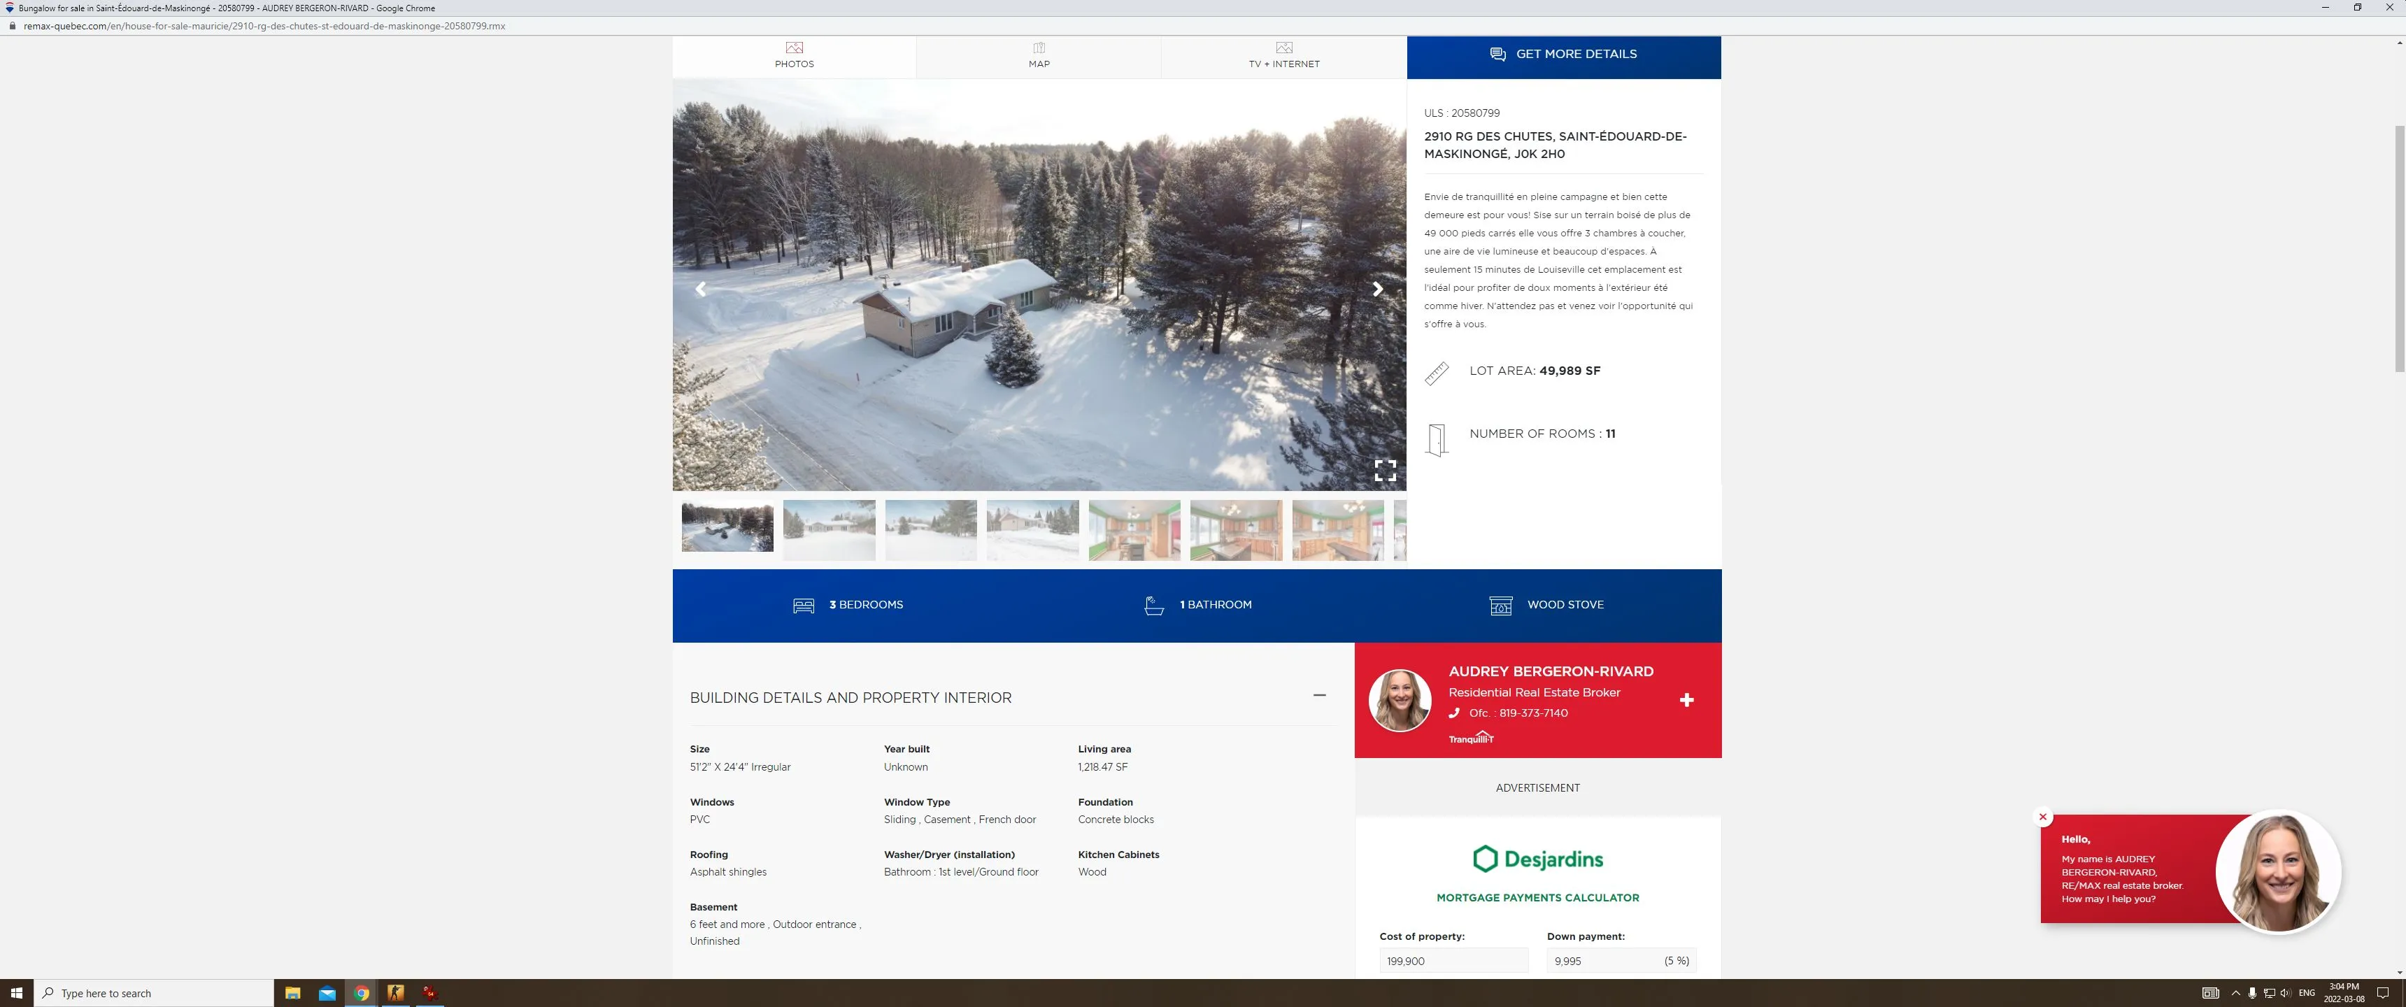The width and height of the screenshot is (2406, 1007).
Task: Expand broker card with plus icon
Action: point(1687,700)
